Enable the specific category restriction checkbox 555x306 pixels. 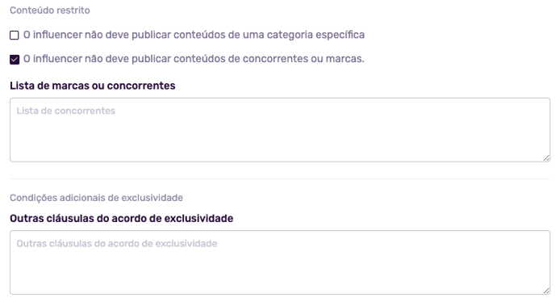coord(15,35)
